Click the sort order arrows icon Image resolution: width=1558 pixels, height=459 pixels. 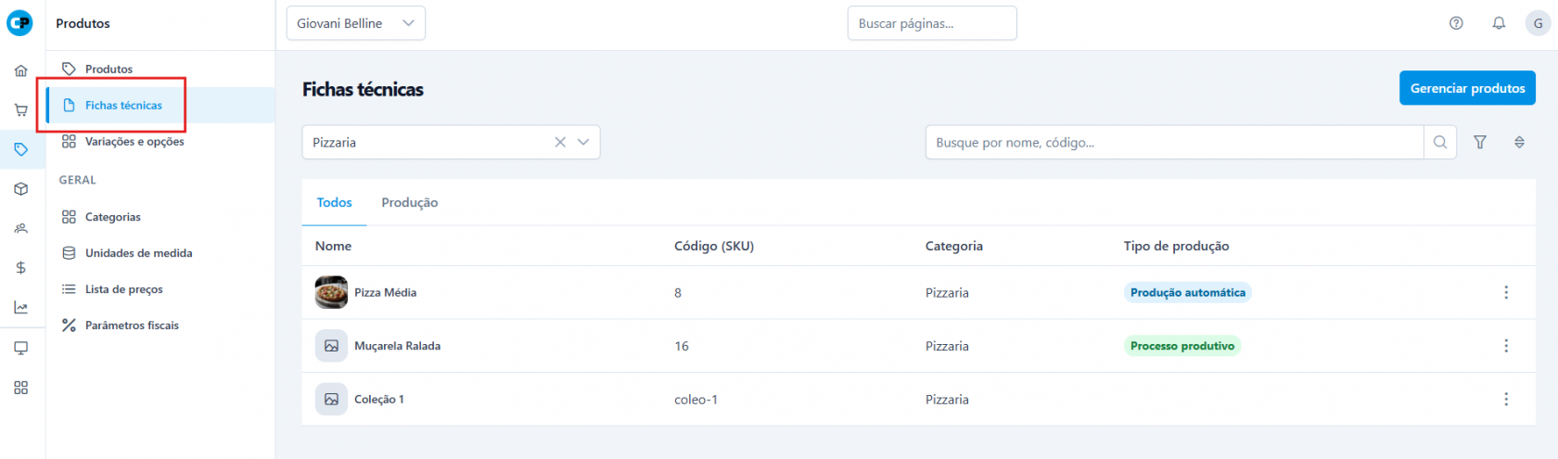[x=1519, y=142]
